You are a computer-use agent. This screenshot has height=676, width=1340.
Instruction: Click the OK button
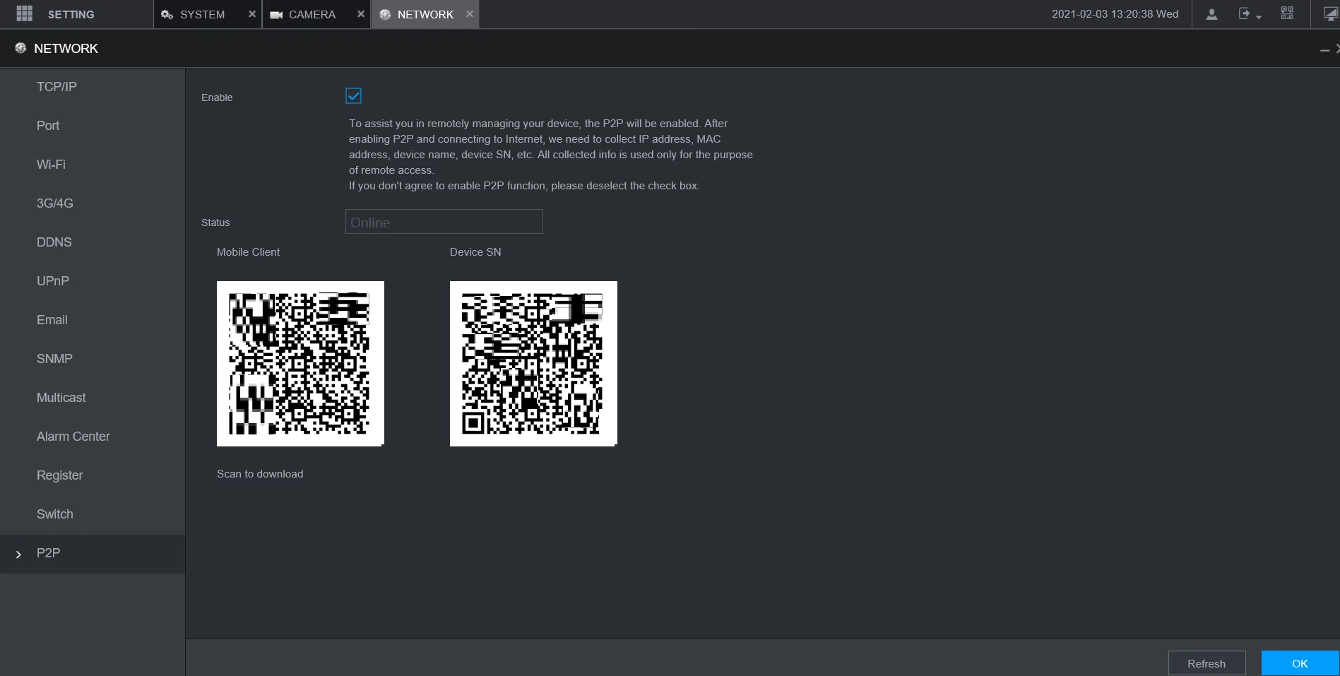[1300, 663]
